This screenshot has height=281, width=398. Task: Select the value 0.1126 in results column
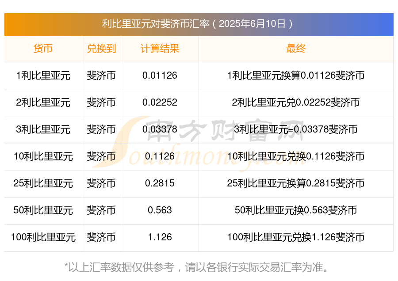160,156
